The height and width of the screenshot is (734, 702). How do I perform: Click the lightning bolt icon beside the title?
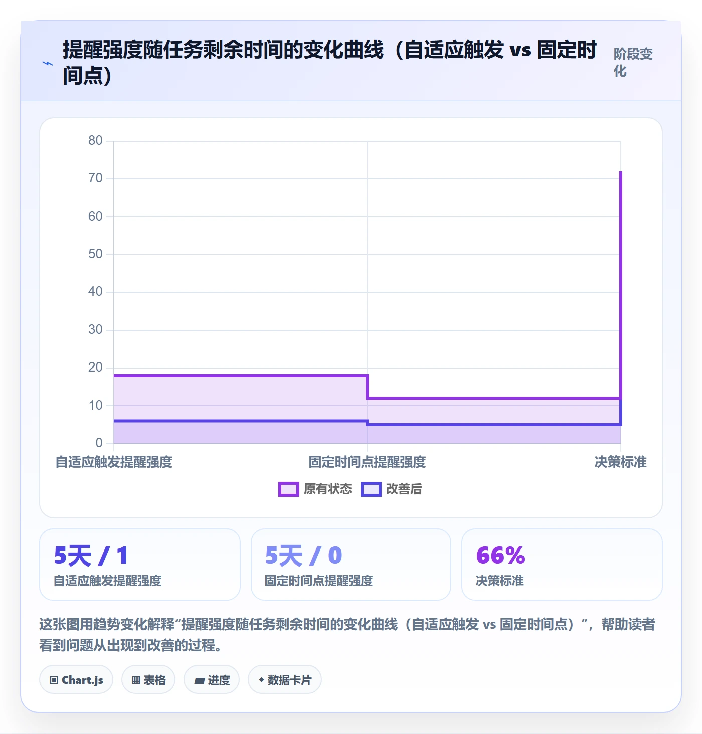(x=48, y=63)
